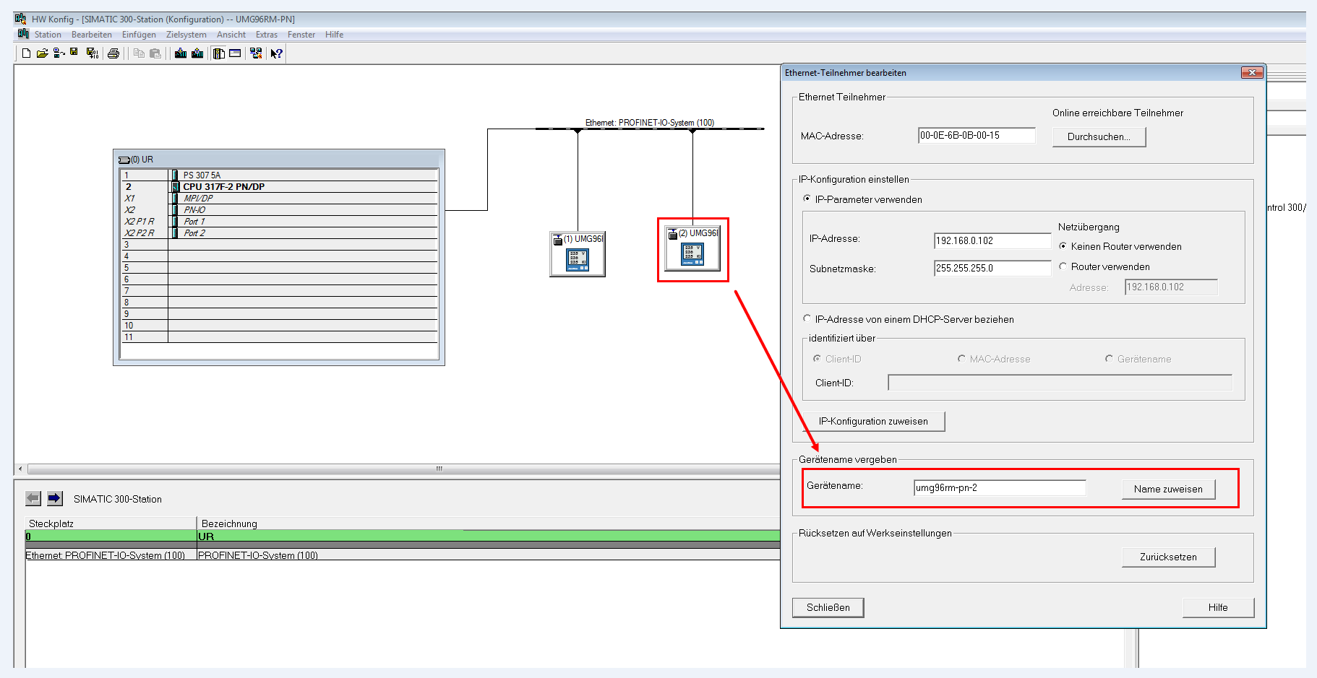Select the Port 2 row in the rack
1317x678 pixels.
tap(280, 232)
